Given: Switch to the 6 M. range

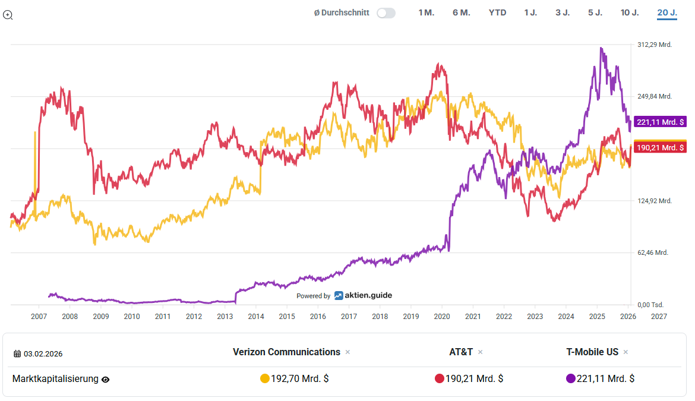Looking at the screenshot, I should point(461,12).
